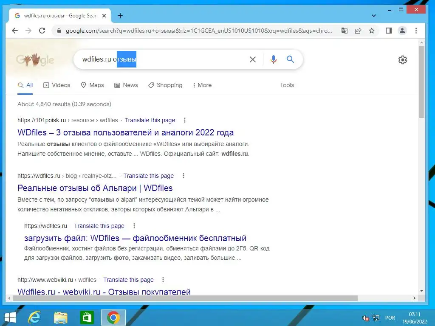This screenshot has height=326, width=435.
Task: Clear the search box with X
Action: [252, 59]
